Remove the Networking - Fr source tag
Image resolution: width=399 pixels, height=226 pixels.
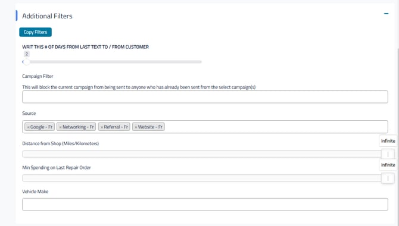pyautogui.click(x=60, y=127)
